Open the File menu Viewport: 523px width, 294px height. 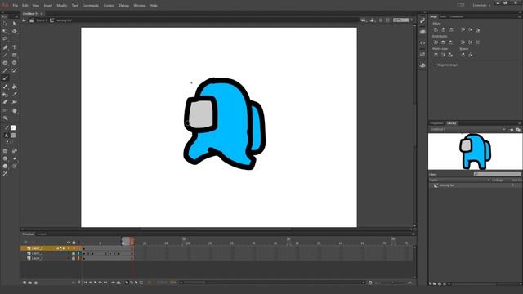pos(15,6)
